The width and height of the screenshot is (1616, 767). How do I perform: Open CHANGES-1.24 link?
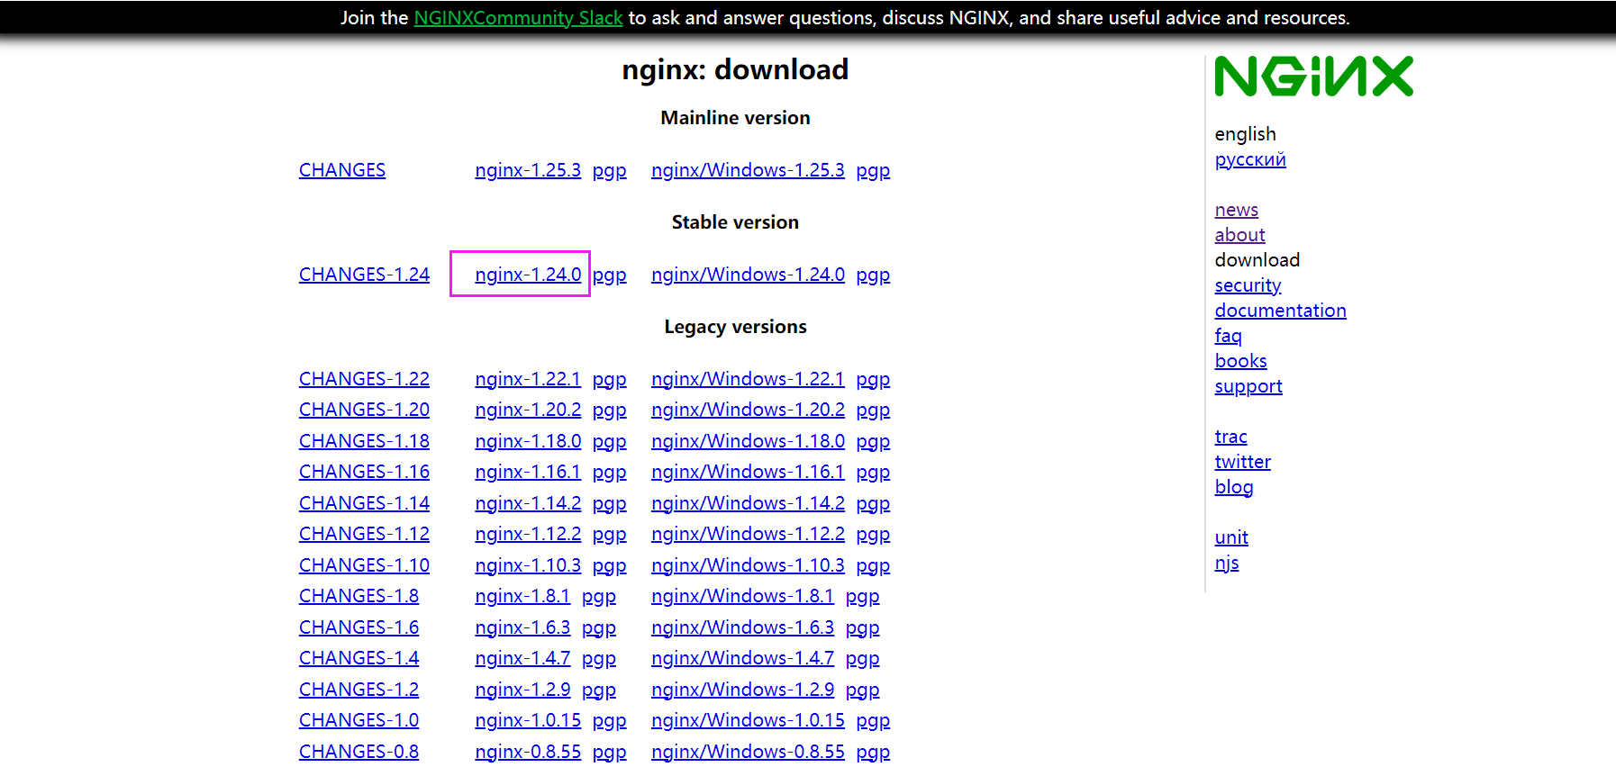point(364,275)
